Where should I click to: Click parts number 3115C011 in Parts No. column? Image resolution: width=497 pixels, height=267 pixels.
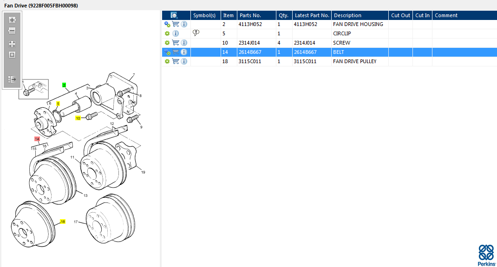click(250, 61)
